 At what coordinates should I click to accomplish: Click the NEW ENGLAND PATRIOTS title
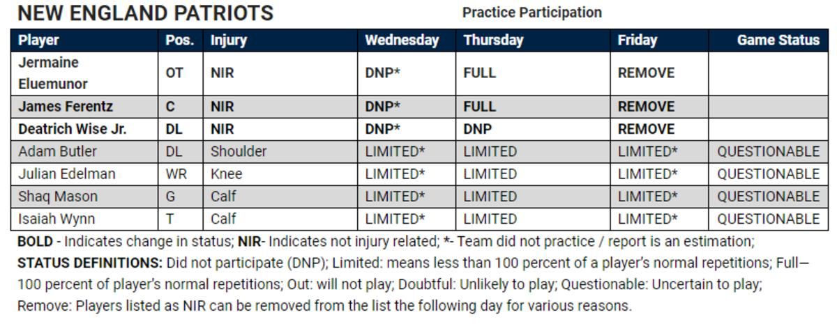[145, 13]
